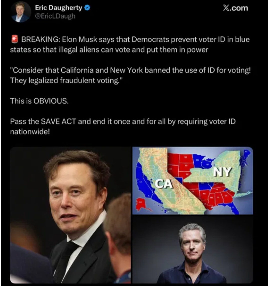Open the red and blue states map image

point(192,181)
